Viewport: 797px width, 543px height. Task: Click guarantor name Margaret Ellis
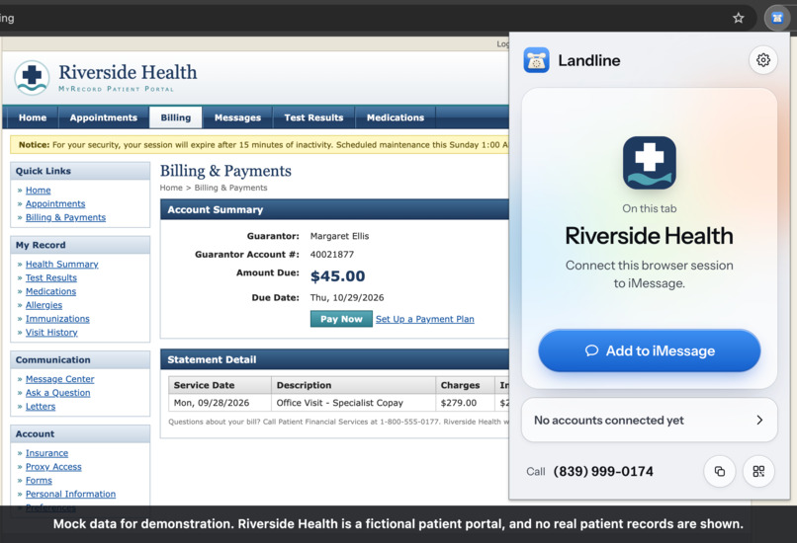(x=339, y=236)
